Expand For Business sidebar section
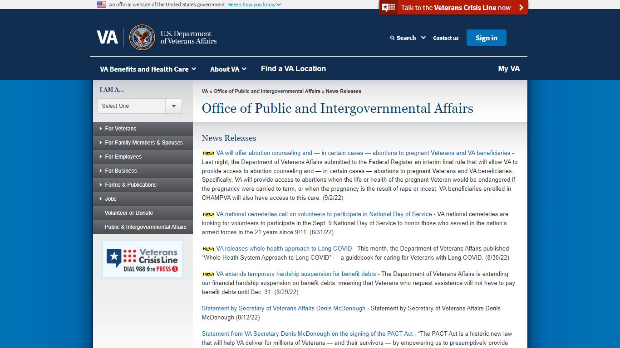 143,171
